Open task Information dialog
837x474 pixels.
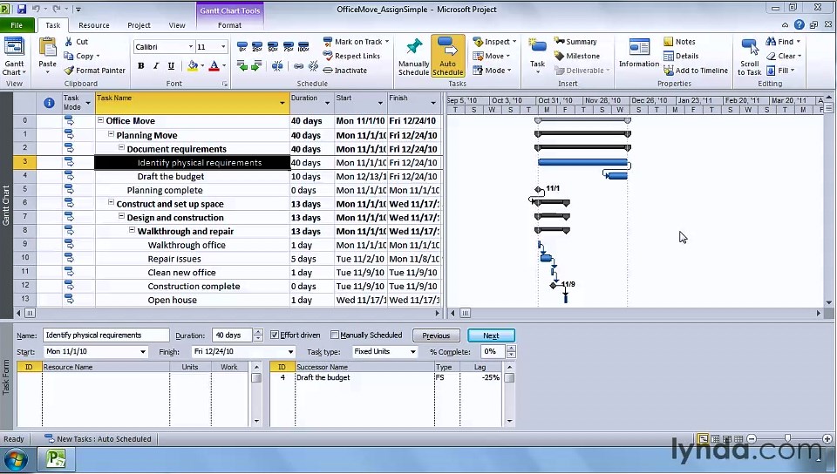tap(639, 53)
